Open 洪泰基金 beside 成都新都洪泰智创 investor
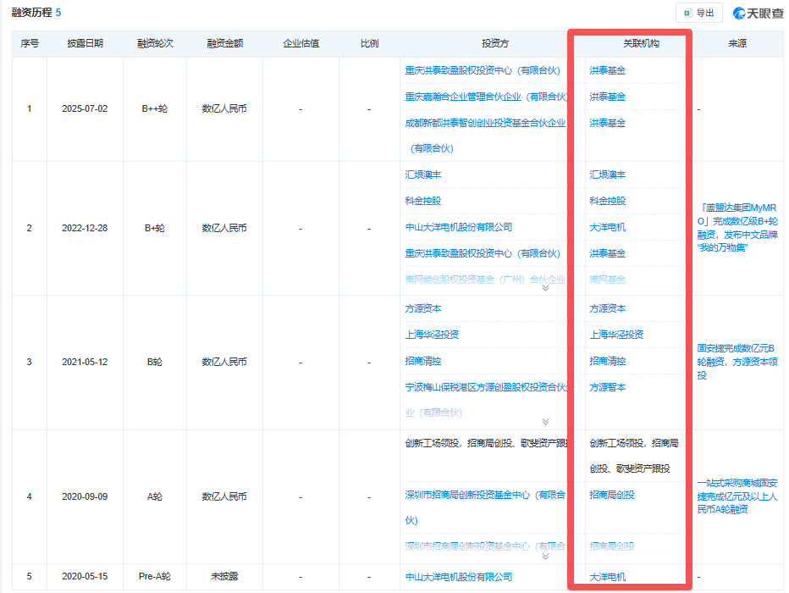 (x=607, y=123)
